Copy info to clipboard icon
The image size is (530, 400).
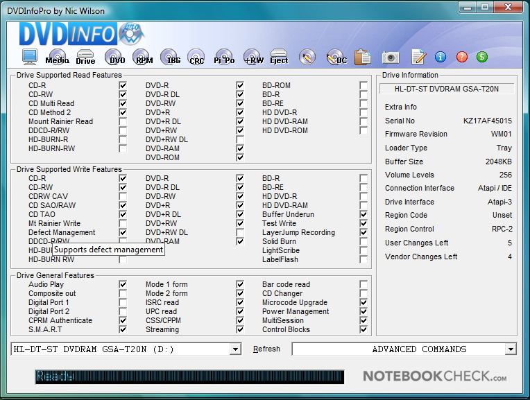coord(362,57)
